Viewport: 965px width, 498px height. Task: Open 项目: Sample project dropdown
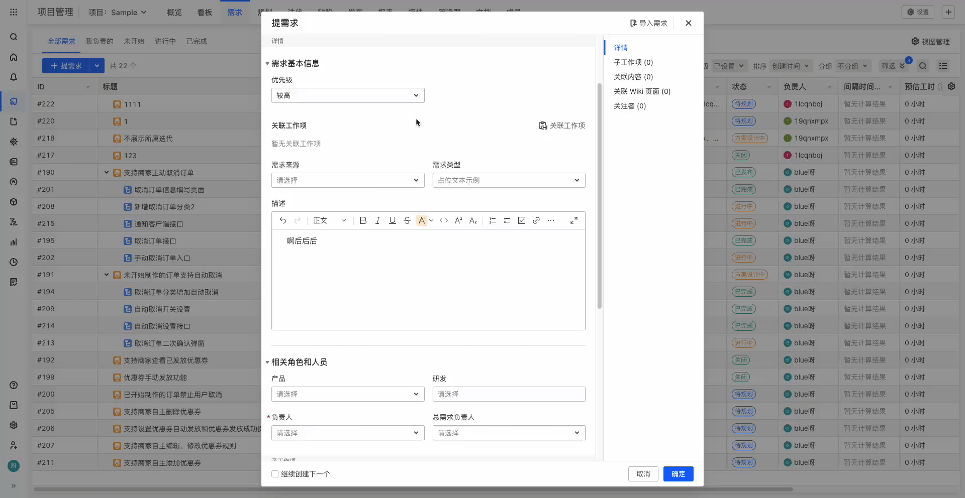coord(118,12)
